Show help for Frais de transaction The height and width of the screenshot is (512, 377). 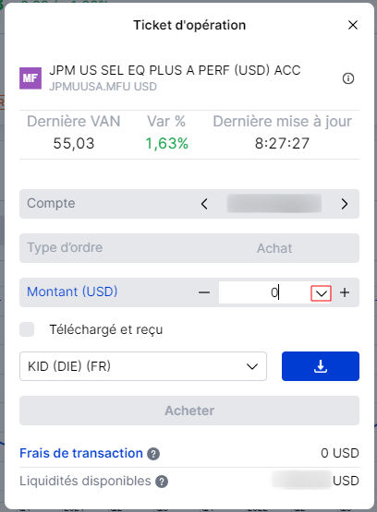[x=153, y=454]
